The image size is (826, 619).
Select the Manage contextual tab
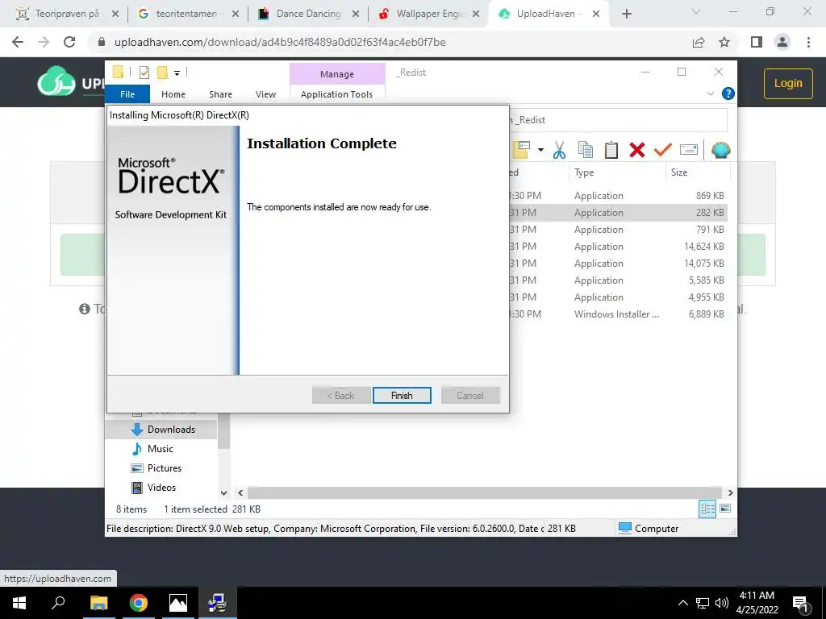coord(337,74)
